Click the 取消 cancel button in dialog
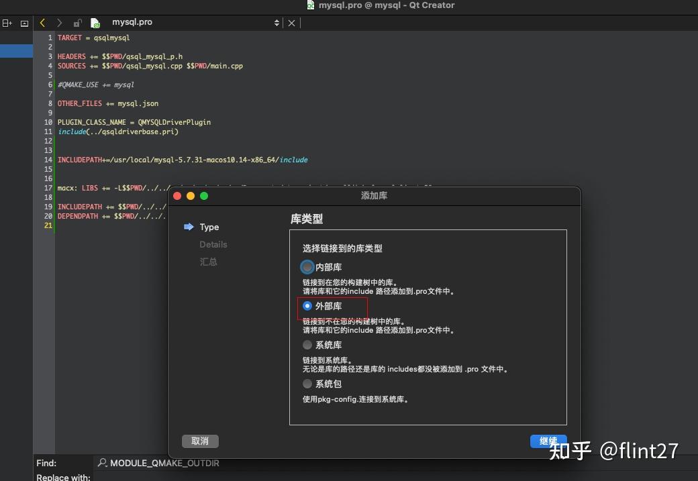The width and height of the screenshot is (698, 481). click(200, 441)
